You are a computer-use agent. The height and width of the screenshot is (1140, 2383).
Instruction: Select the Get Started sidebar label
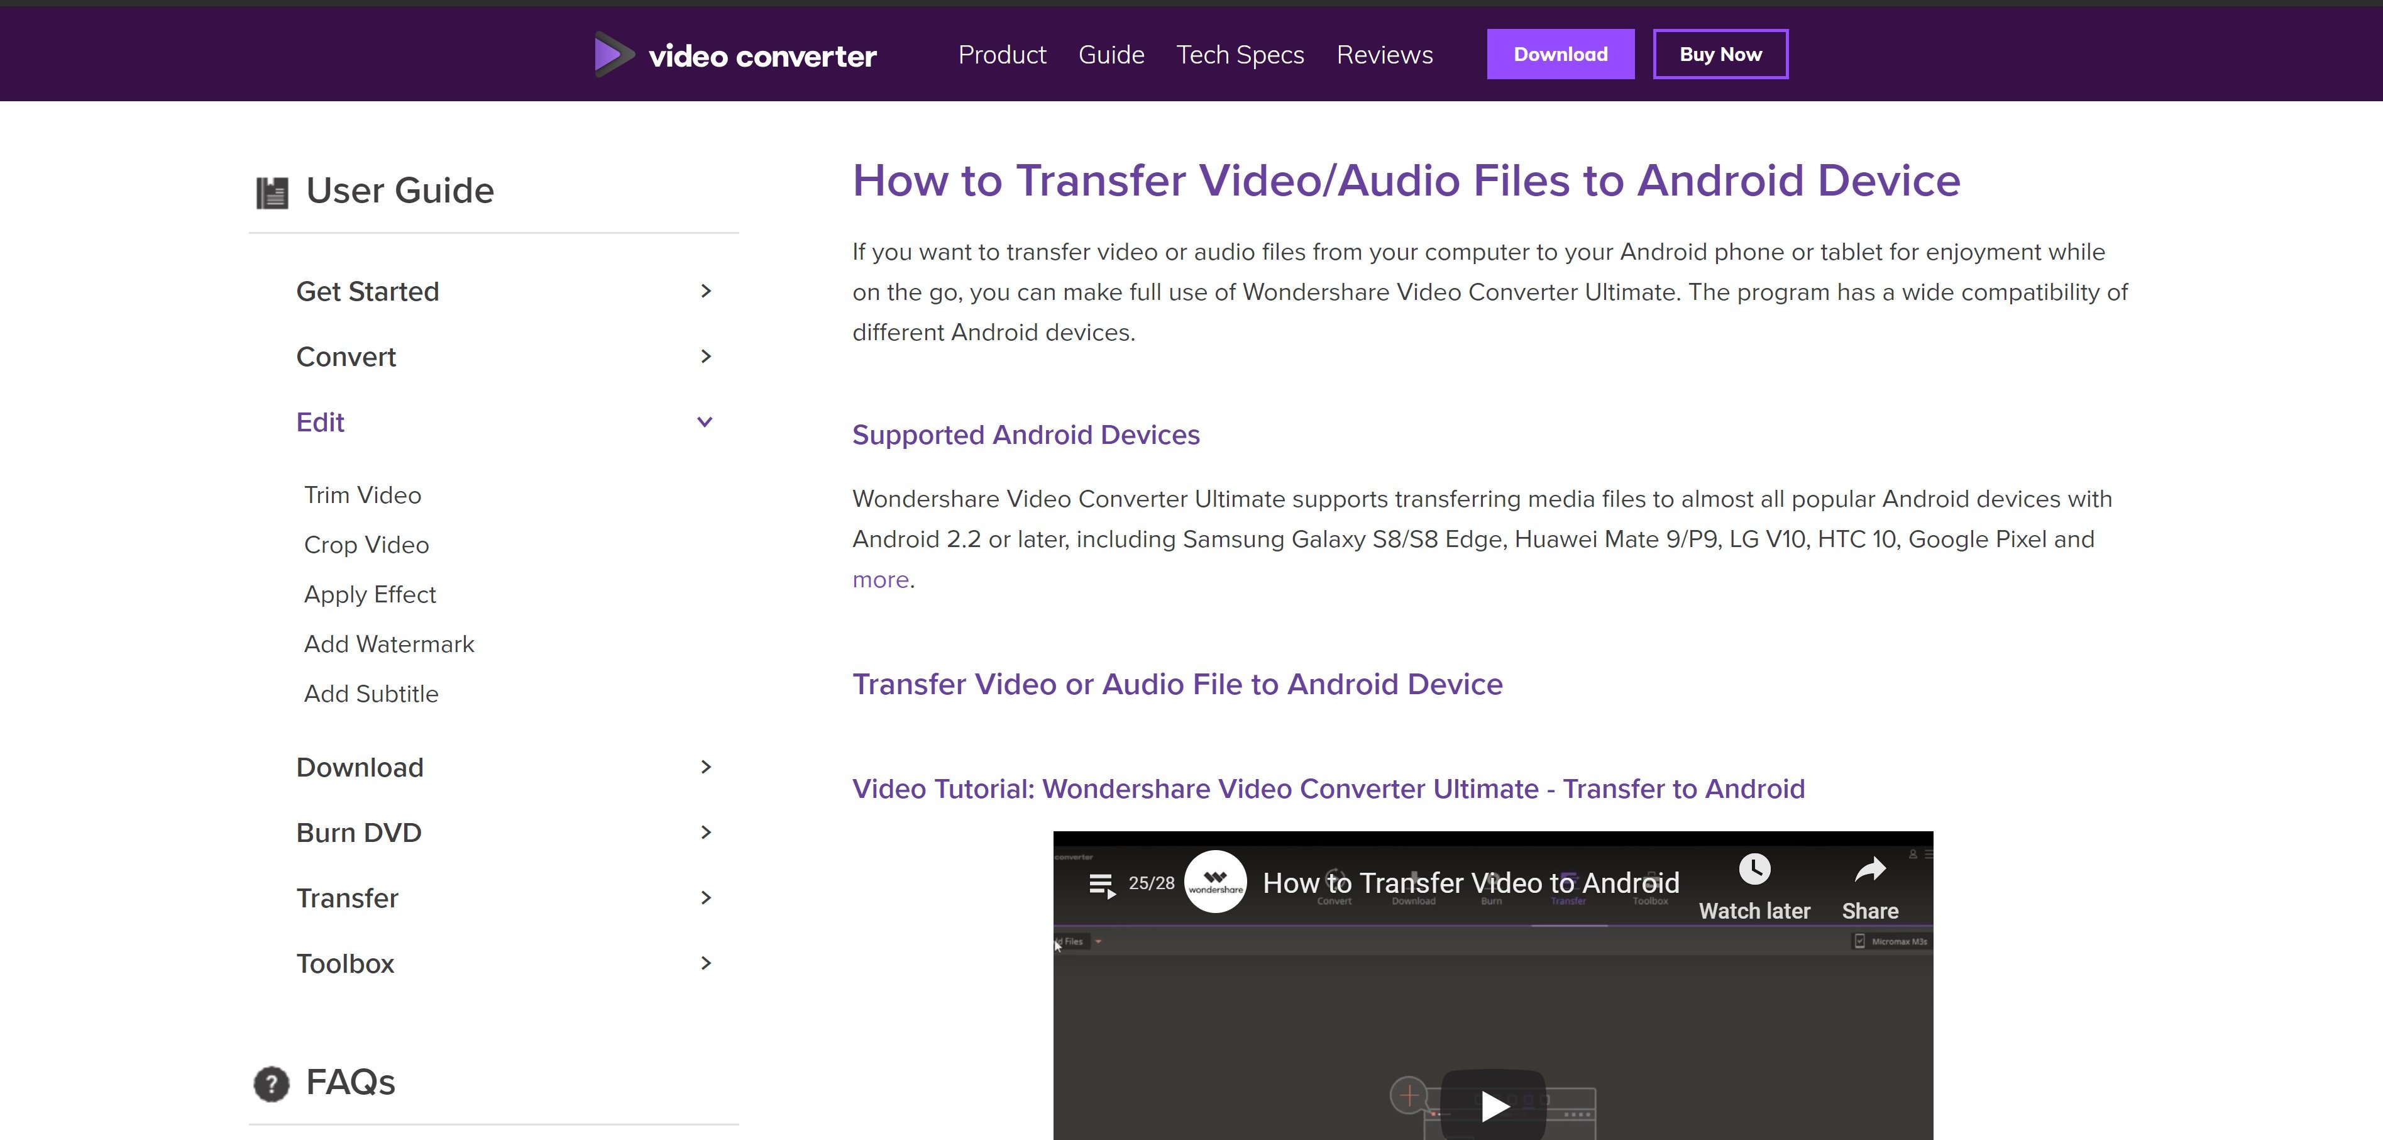click(367, 292)
